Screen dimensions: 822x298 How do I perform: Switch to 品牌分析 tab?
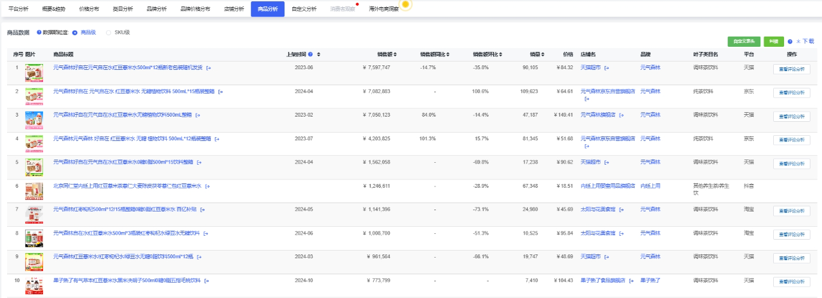(157, 9)
